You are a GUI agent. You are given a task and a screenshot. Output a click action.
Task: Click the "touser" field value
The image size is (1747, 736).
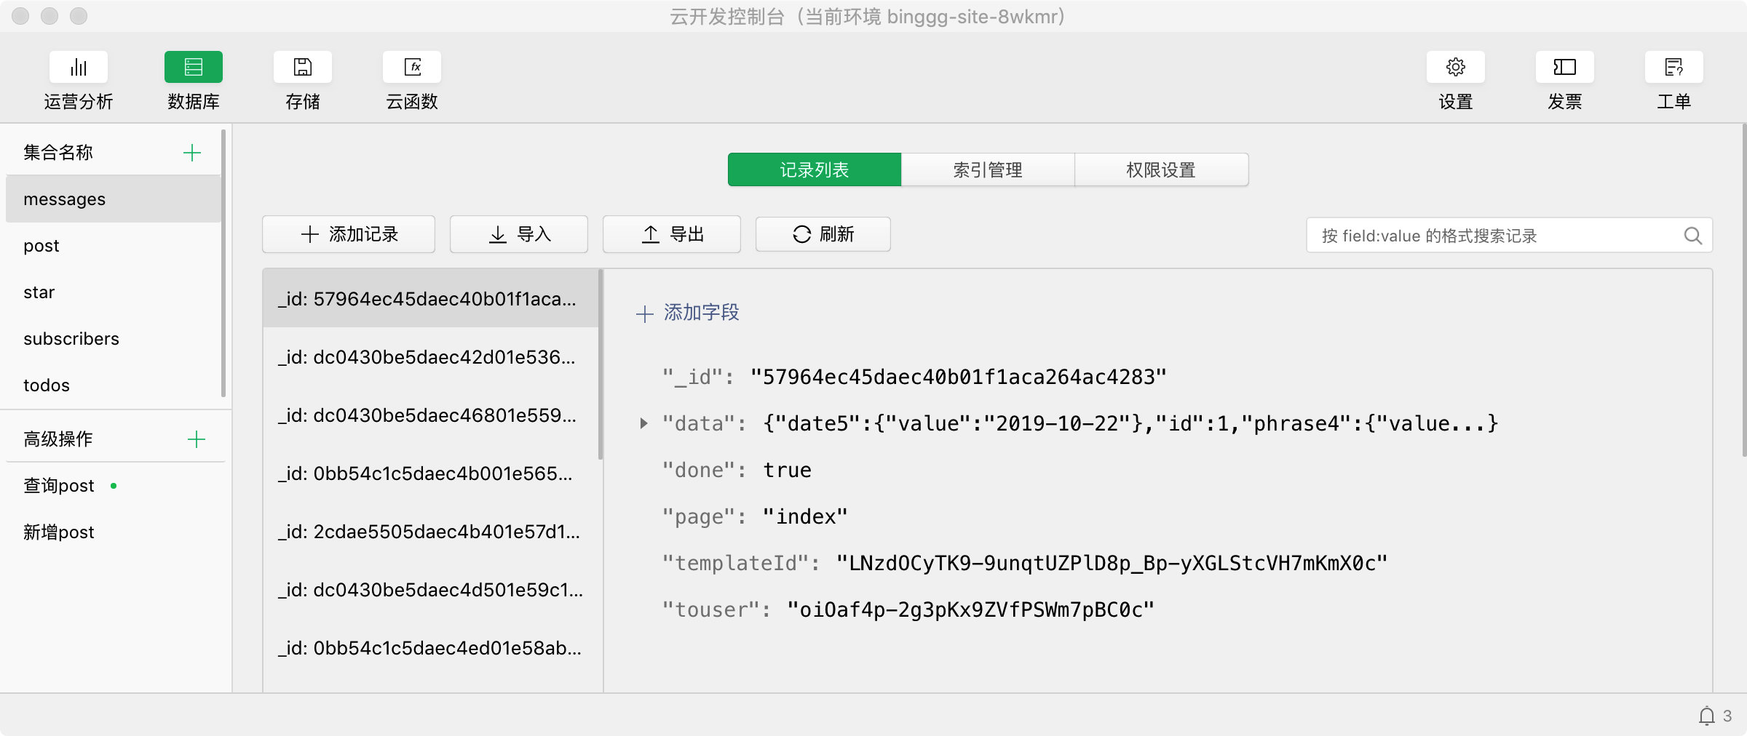970,609
